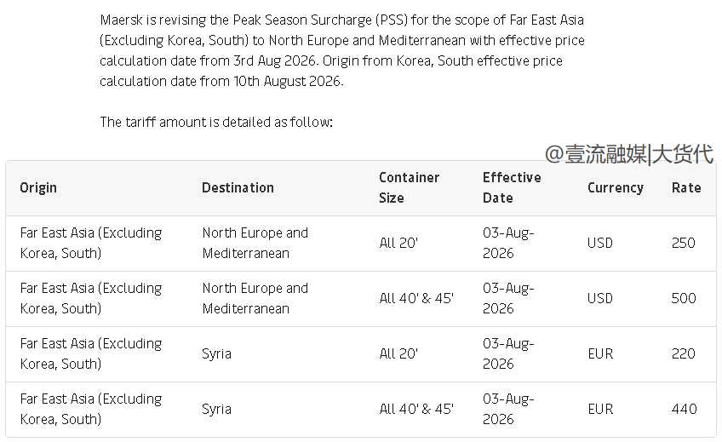The width and height of the screenshot is (722, 442).
Task: Click the EUR cell in last row
Action: [x=600, y=409]
